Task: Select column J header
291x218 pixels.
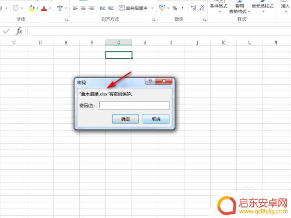Action: click(197, 42)
